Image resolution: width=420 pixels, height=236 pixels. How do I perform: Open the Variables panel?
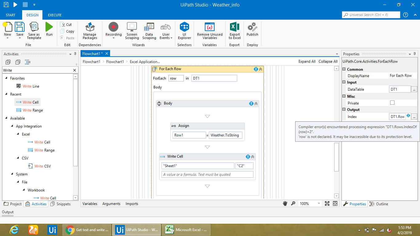[90, 203]
